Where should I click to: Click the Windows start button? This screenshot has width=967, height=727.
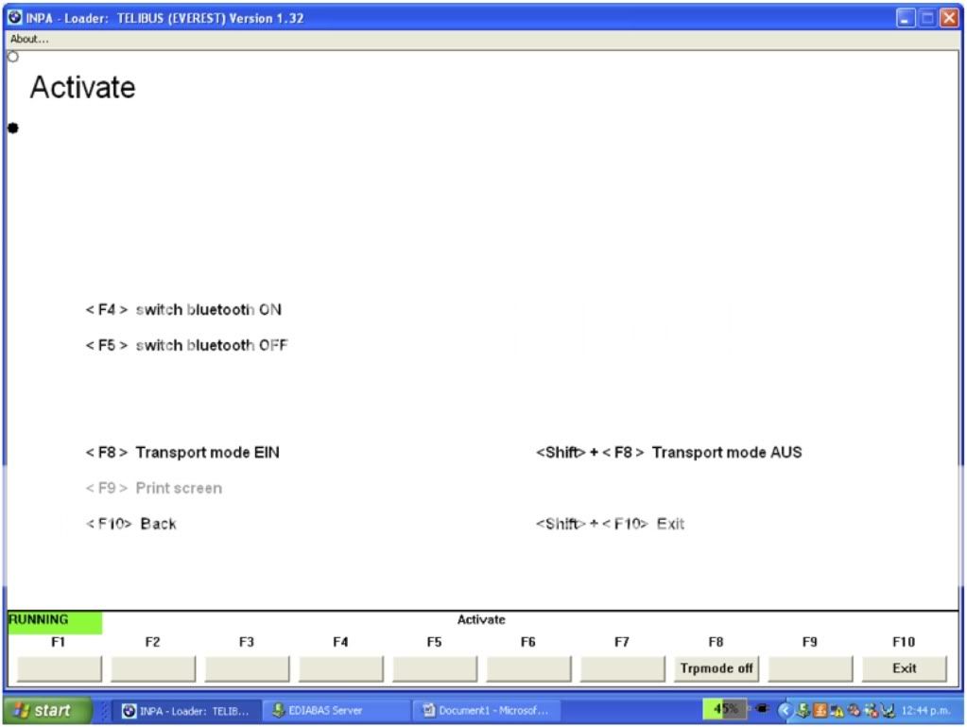tap(46, 711)
